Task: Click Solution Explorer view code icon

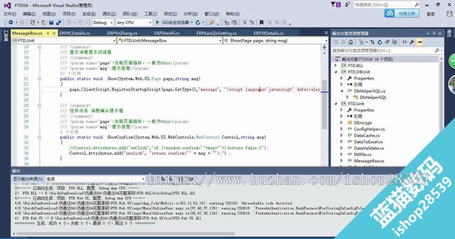Action: [x=405, y=42]
